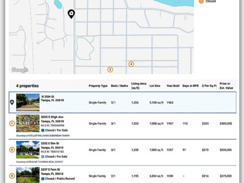Viewport: 244px width, 183px height.
Task: Select map marker number 4
Action: [x=131, y=64]
